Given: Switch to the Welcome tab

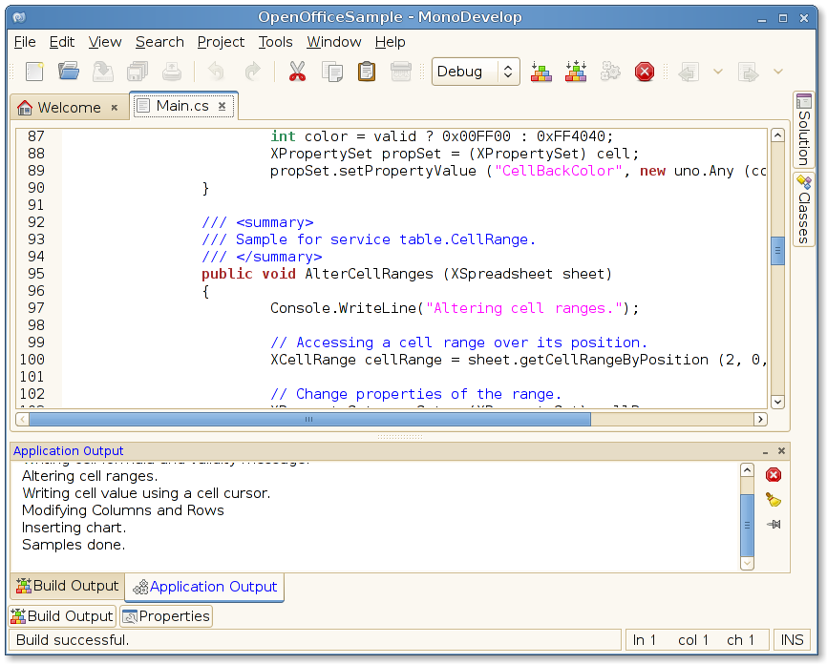Looking at the screenshot, I should [69, 108].
